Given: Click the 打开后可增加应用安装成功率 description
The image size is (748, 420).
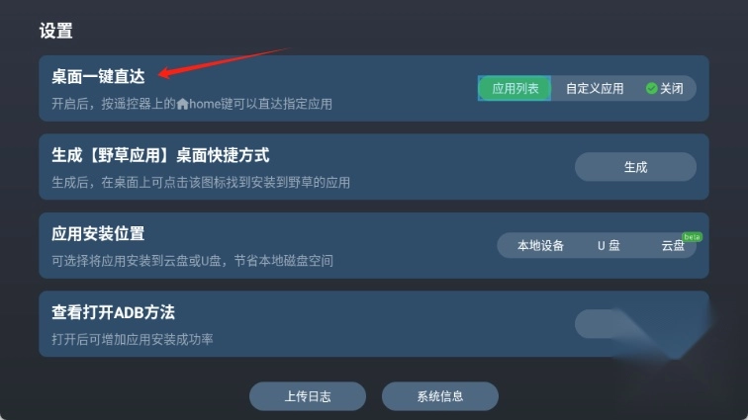Looking at the screenshot, I should 133,339.
